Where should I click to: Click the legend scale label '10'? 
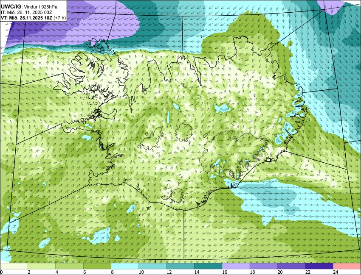[x=141, y=272]
